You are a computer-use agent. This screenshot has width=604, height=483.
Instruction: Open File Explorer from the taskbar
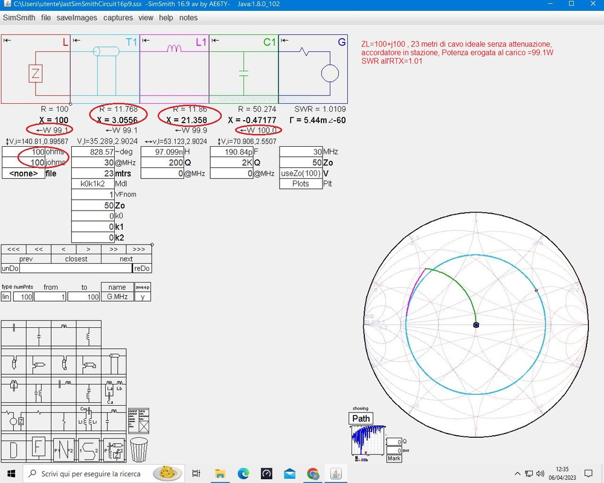tap(220, 473)
